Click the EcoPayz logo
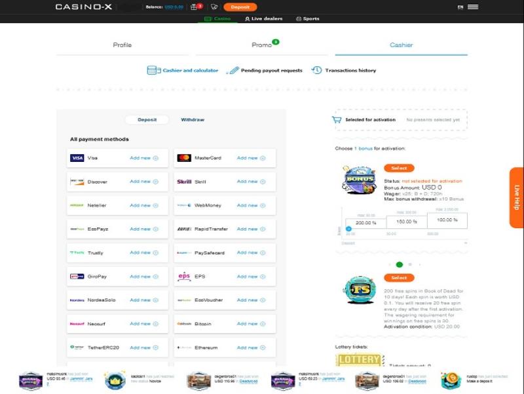This screenshot has width=524, height=394. (77, 229)
